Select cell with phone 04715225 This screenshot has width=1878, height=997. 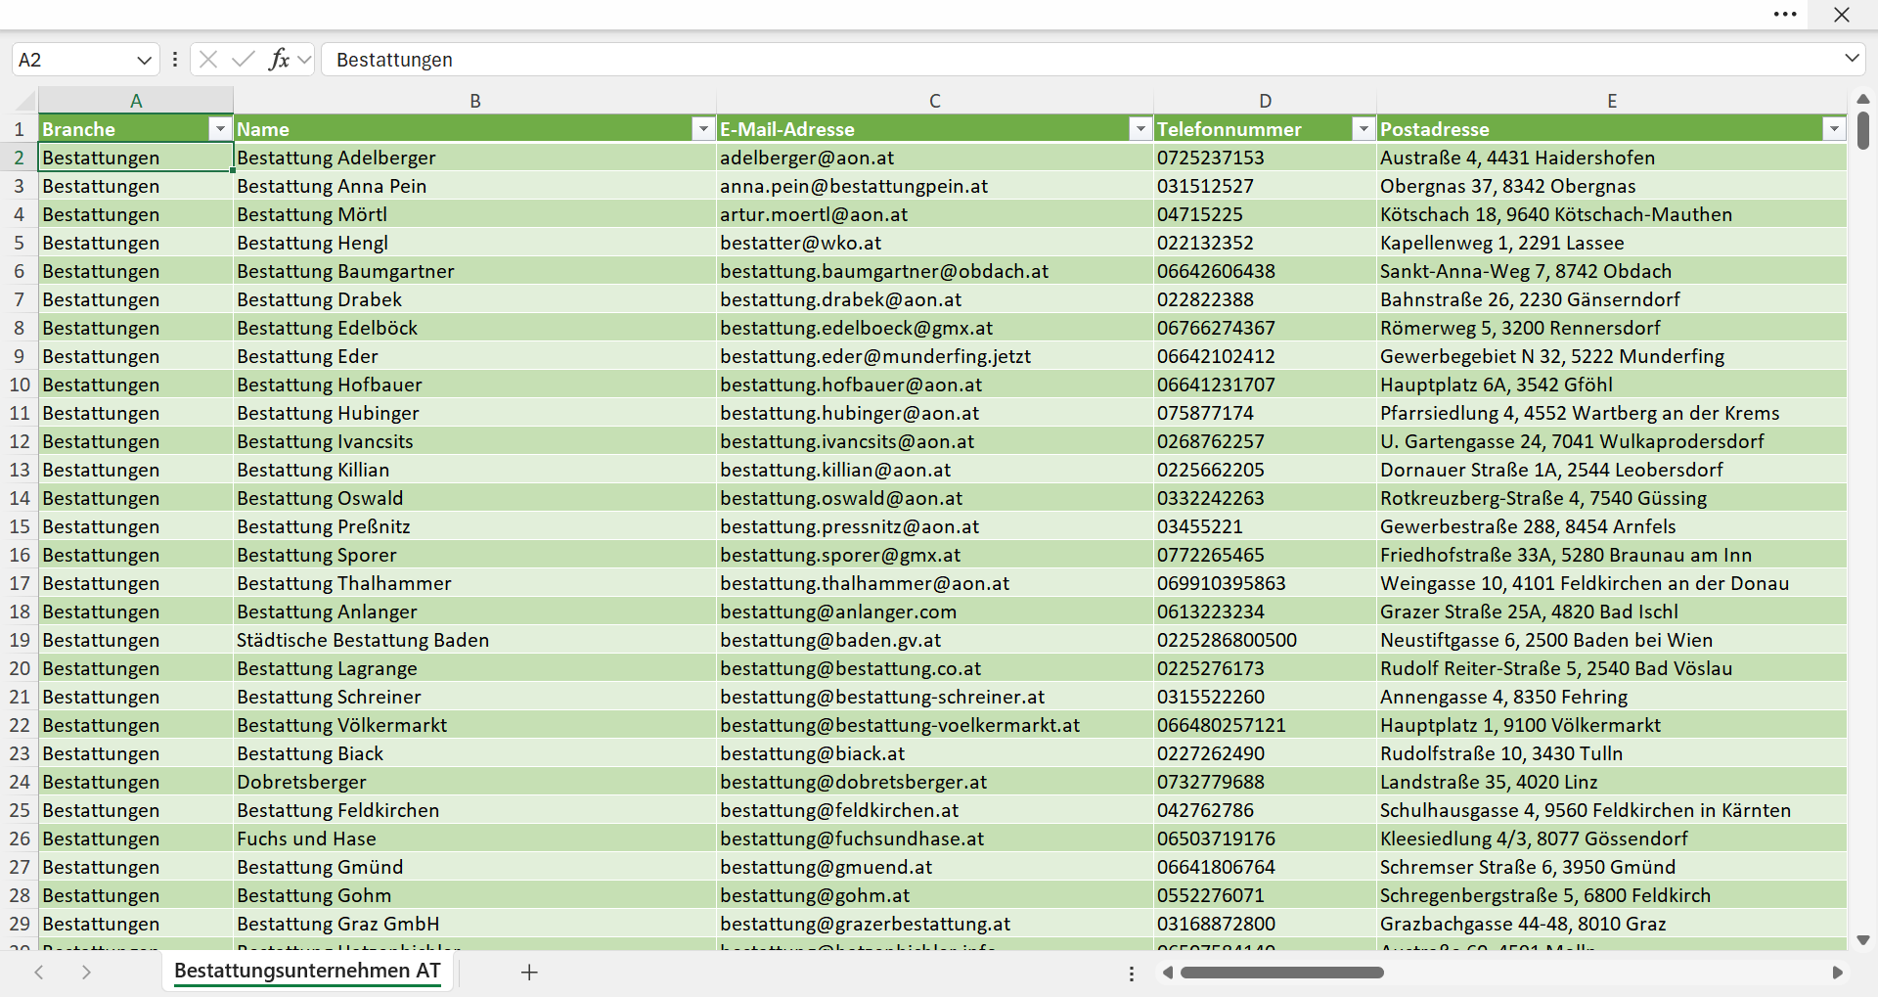(x=1265, y=214)
